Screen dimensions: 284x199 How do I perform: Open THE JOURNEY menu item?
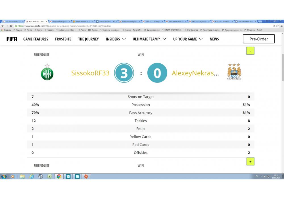pos(88,39)
